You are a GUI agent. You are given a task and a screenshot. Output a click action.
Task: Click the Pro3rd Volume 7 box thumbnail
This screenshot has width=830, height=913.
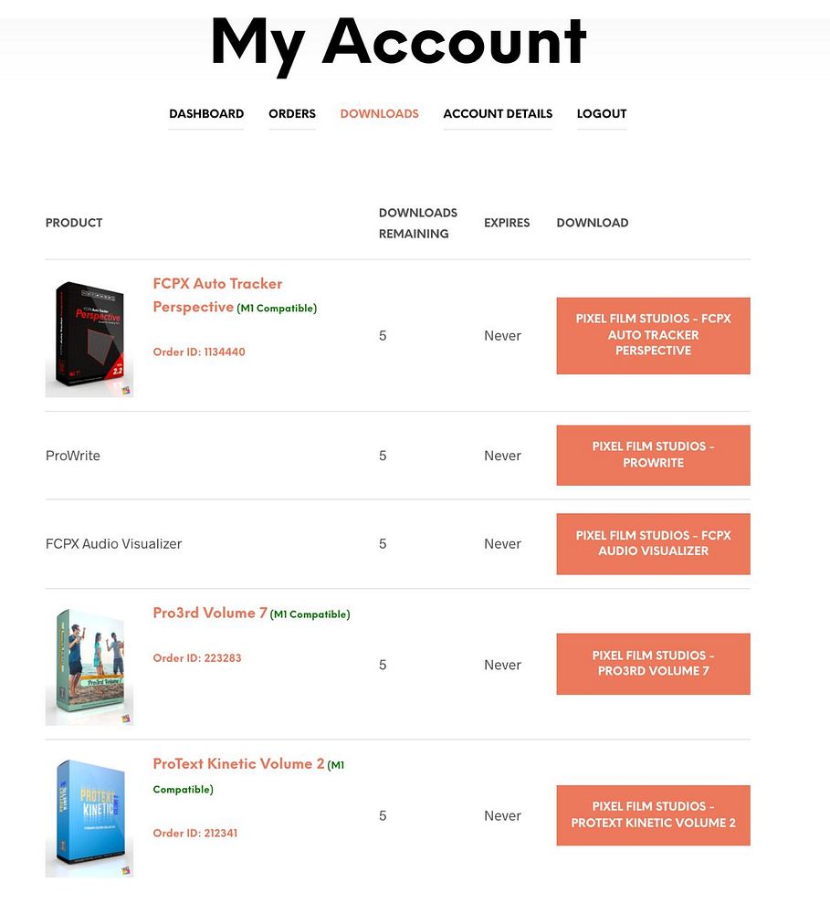click(89, 665)
